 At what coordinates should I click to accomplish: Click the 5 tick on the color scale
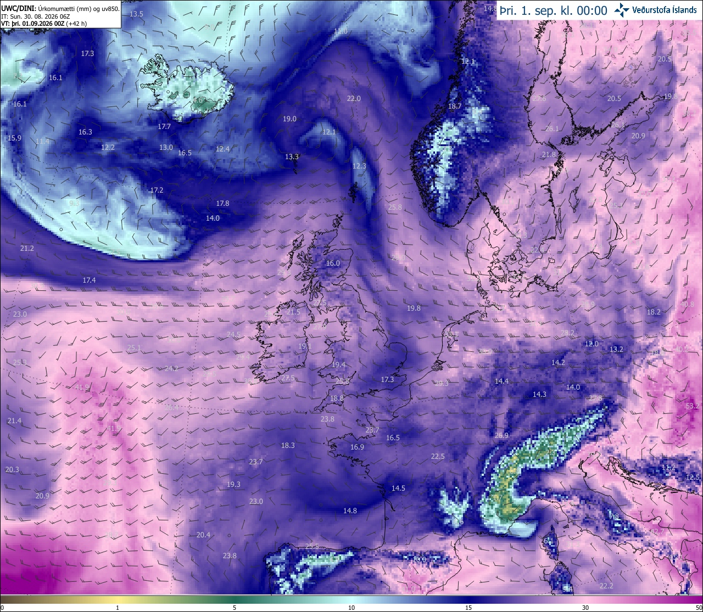pyautogui.click(x=235, y=608)
